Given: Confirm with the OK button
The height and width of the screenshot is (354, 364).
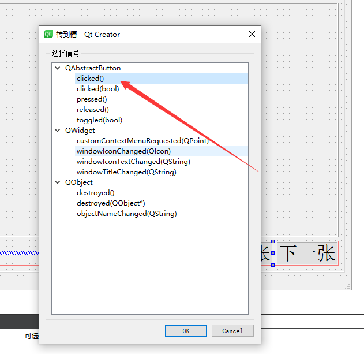Looking at the screenshot, I should (186, 330).
